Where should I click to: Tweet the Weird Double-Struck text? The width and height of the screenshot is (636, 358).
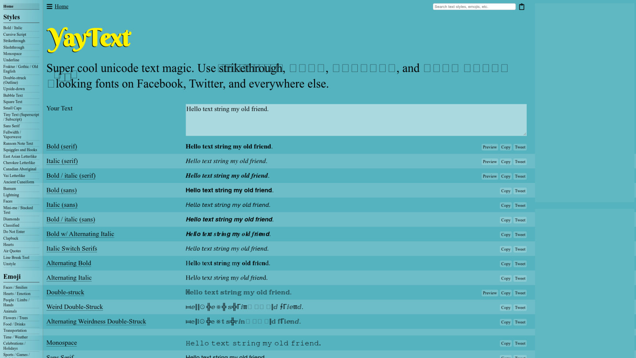tap(520, 308)
